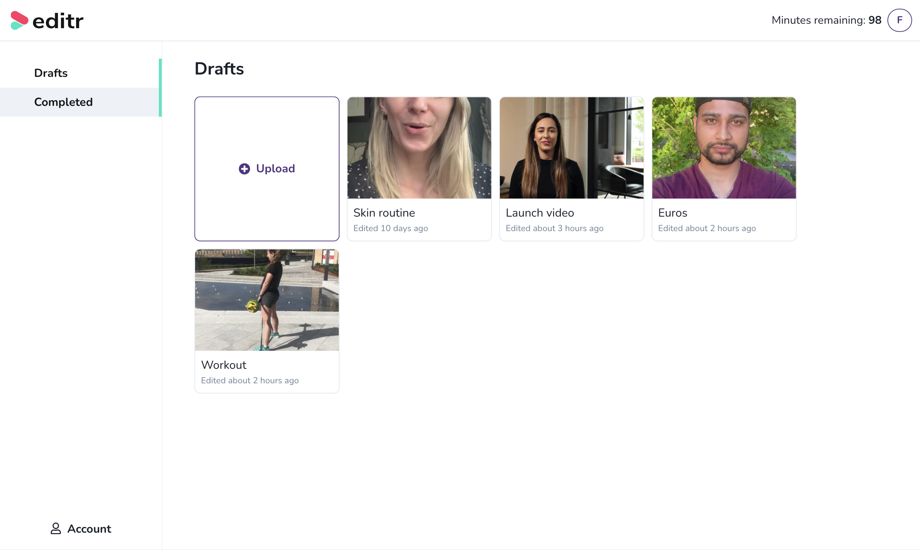Click the Account person icon

click(x=56, y=529)
